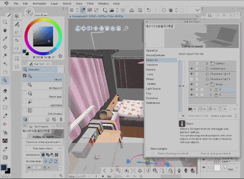Select the Zoom magnifier tool
The image size is (244, 179).
[x=5, y=22]
